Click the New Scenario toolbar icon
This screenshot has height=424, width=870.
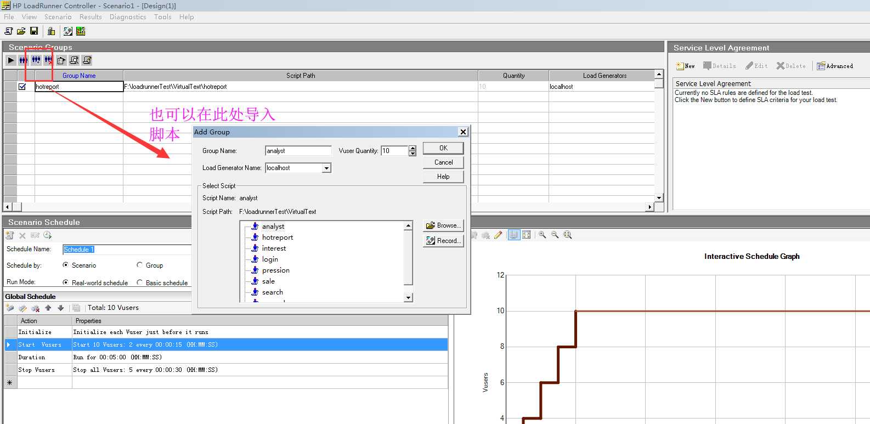[9, 31]
